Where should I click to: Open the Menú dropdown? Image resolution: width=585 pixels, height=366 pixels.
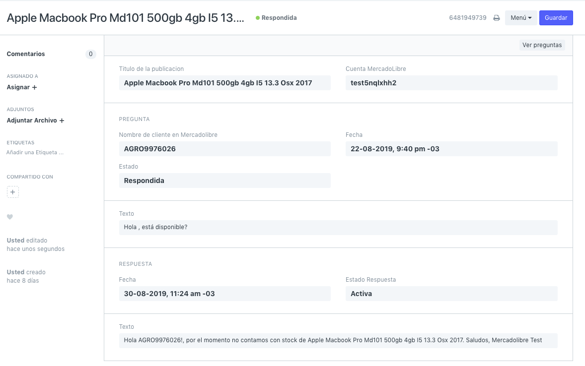[x=521, y=18]
